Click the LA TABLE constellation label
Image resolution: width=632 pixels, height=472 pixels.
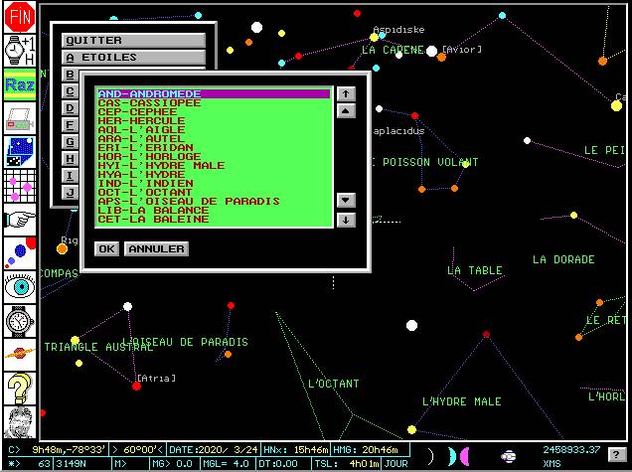475,270
